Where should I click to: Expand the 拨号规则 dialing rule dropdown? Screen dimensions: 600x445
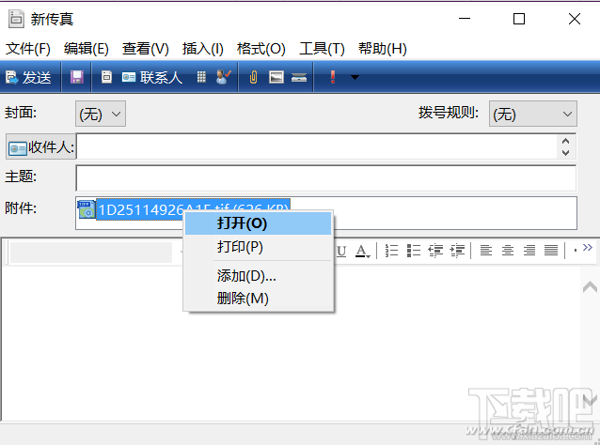pyautogui.click(x=532, y=114)
